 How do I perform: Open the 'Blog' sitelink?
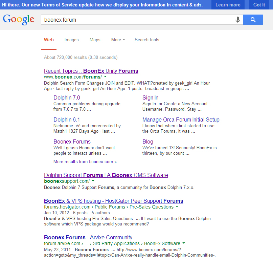point(147,142)
